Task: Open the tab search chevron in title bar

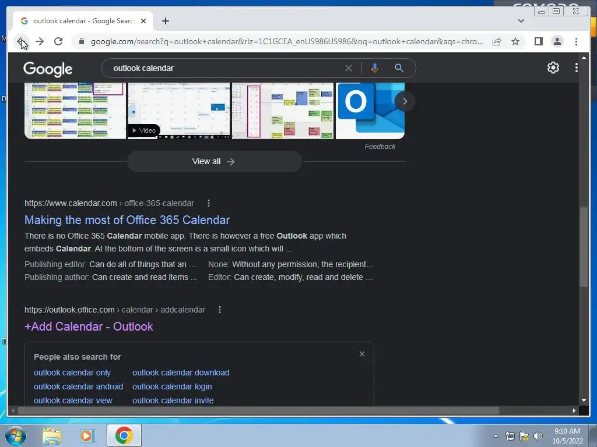Action: click(x=521, y=21)
